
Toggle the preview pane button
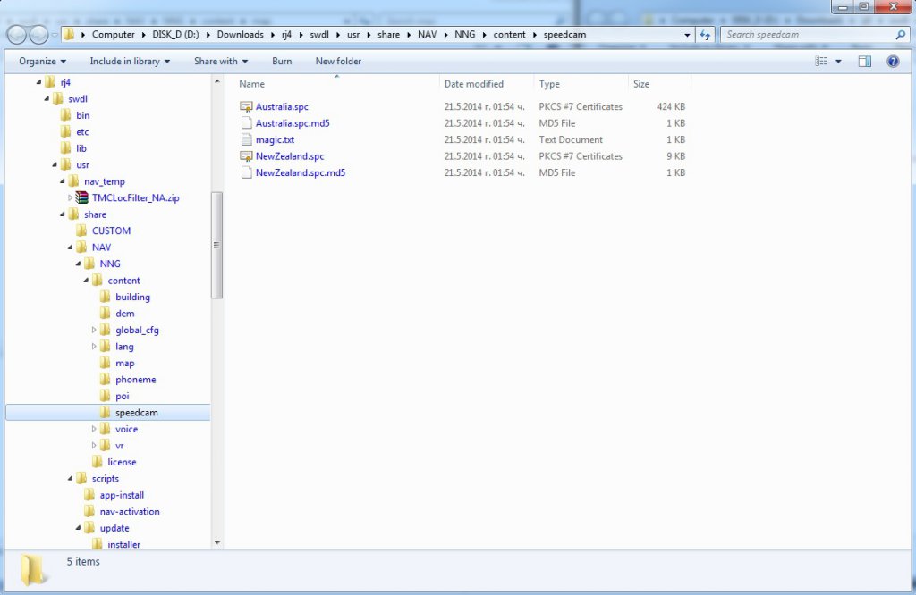[x=864, y=61]
